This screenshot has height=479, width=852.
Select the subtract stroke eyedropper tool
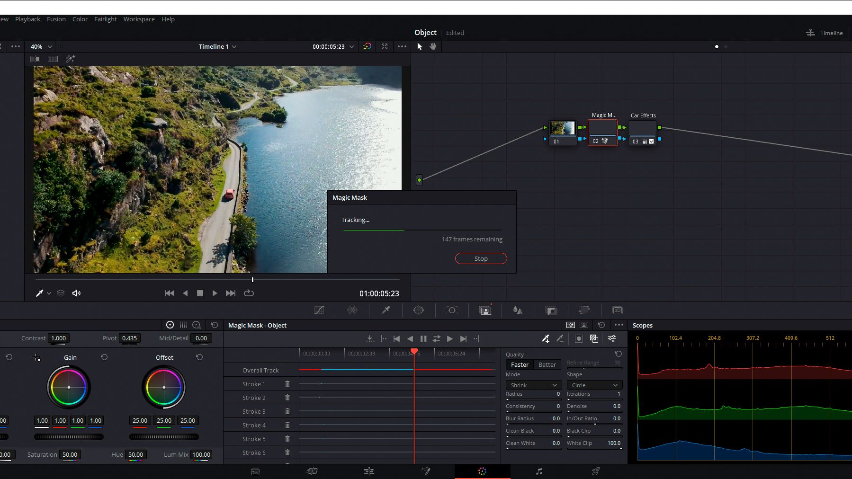click(x=560, y=339)
